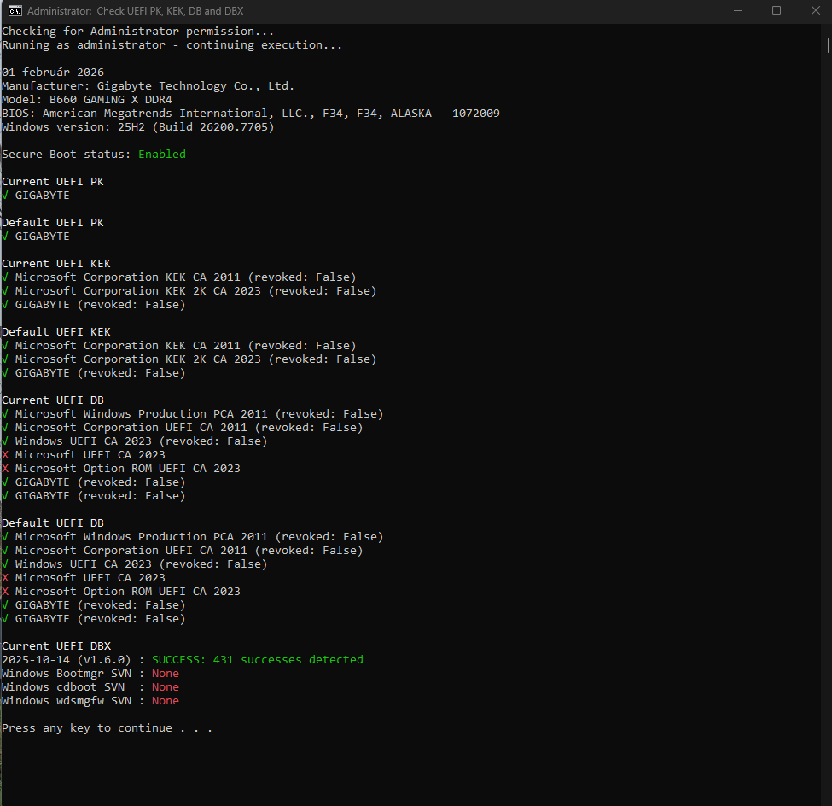
Task: Click 'Microsoft Windows Production PCA 2011' under Current UEFI DB
Action: click(x=141, y=414)
